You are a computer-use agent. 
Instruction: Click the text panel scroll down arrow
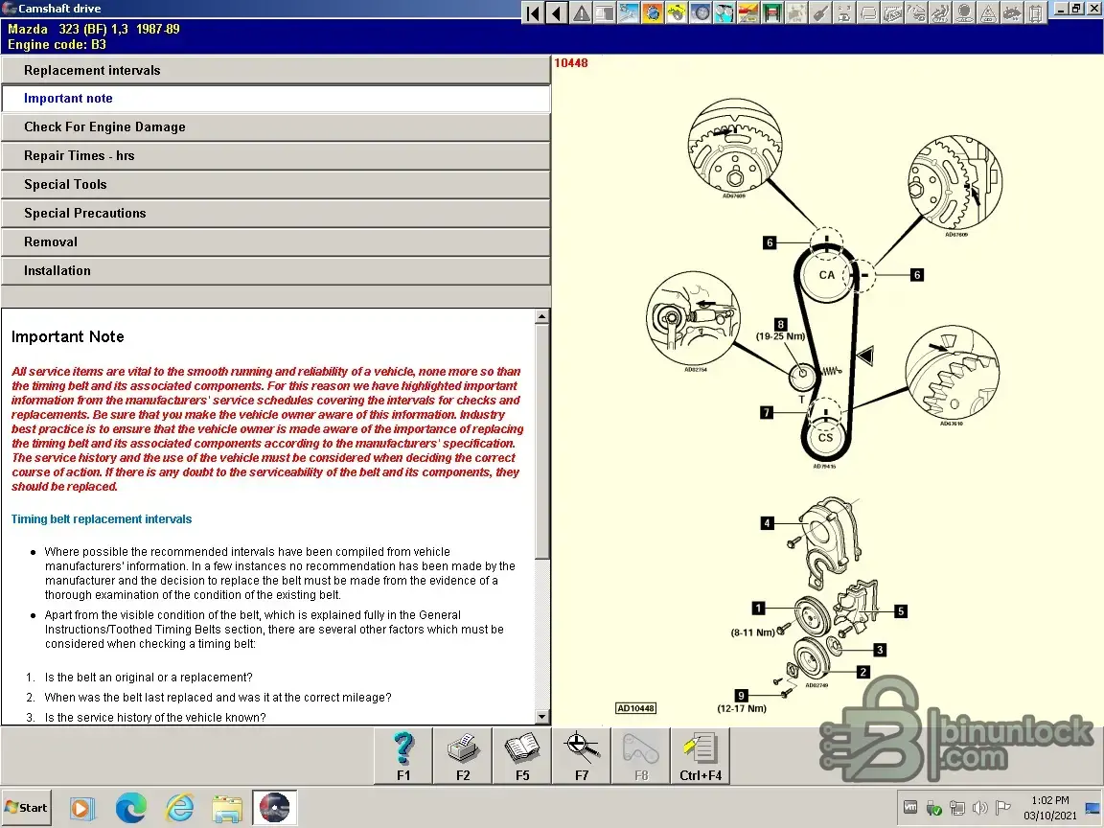pos(541,717)
